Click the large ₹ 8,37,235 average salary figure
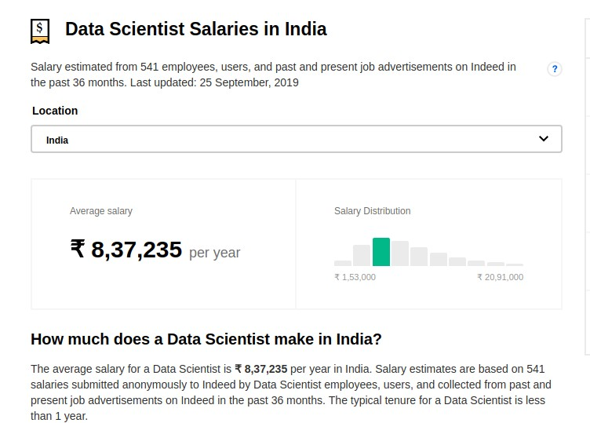The width and height of the screenshot is (590, 423). click(126, 250)
